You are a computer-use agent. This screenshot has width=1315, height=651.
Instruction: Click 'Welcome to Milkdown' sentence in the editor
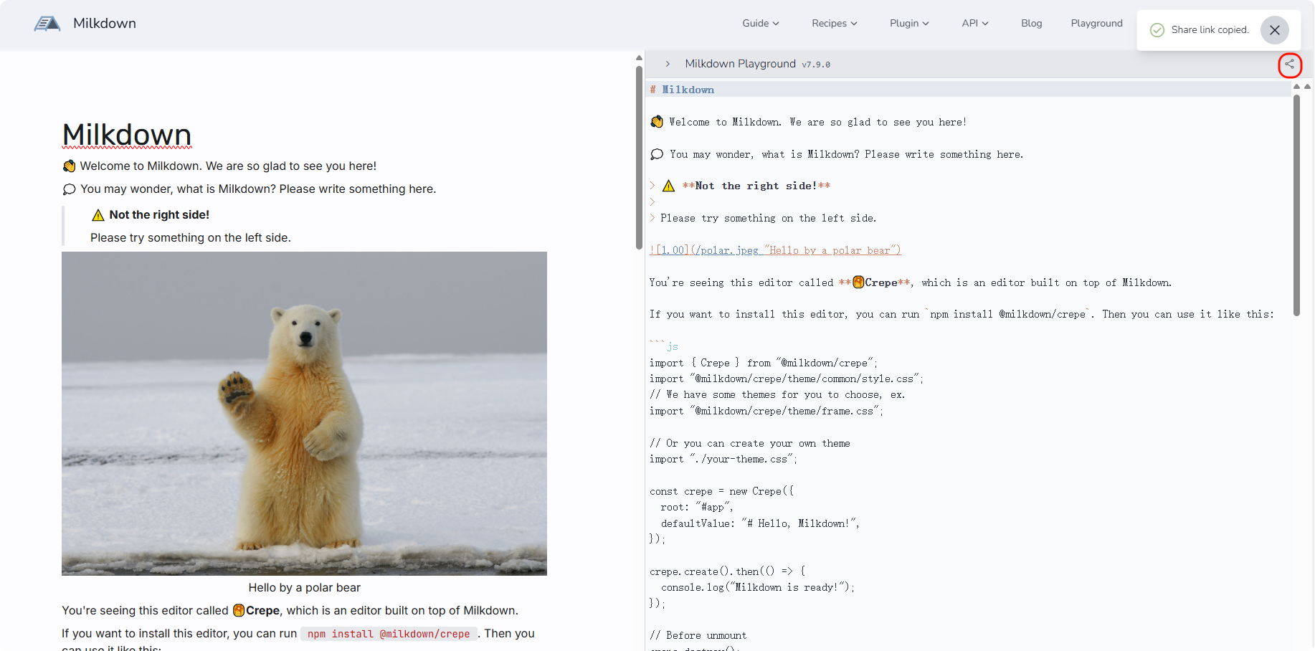click(228, 166)
